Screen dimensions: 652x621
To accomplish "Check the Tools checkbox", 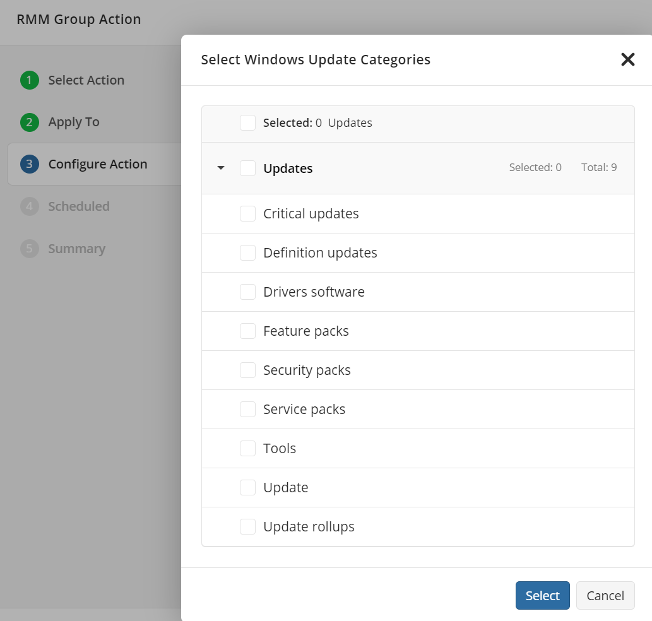I will pos(247,449).
